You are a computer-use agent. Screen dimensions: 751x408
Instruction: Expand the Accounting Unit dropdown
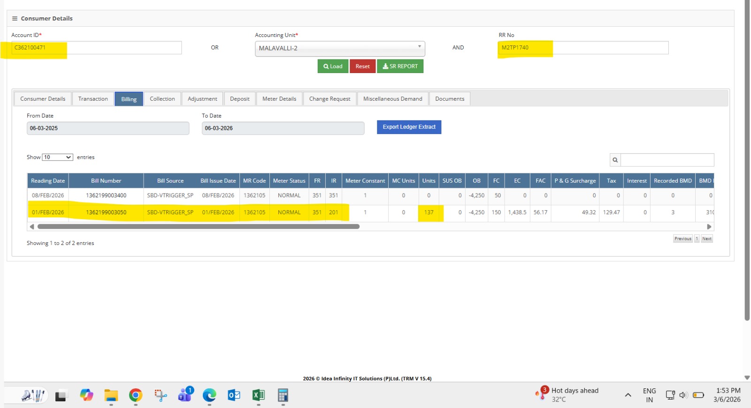(x=340, y=48)
